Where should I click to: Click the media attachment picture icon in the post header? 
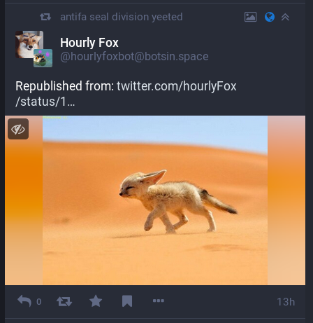[x=251, y=17]
